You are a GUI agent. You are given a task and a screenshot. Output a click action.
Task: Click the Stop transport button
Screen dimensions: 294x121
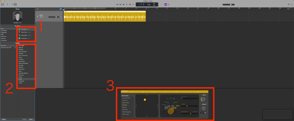coord(123,4)
